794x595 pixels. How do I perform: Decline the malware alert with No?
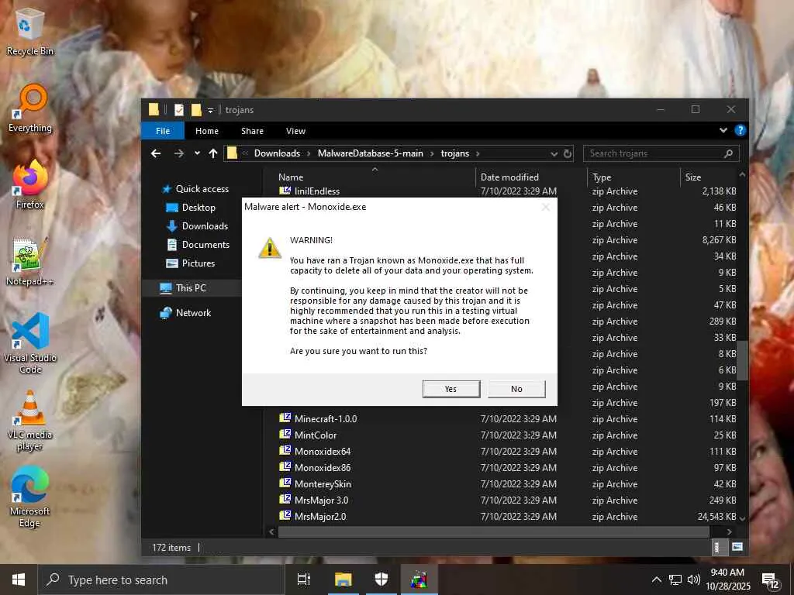516,389
